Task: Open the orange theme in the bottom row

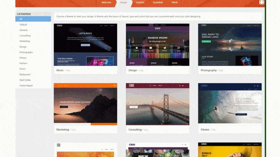Action: point(85,150)
